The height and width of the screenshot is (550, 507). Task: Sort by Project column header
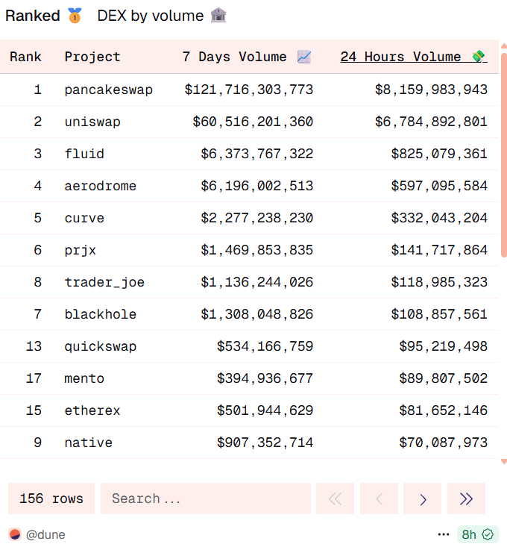92,57
